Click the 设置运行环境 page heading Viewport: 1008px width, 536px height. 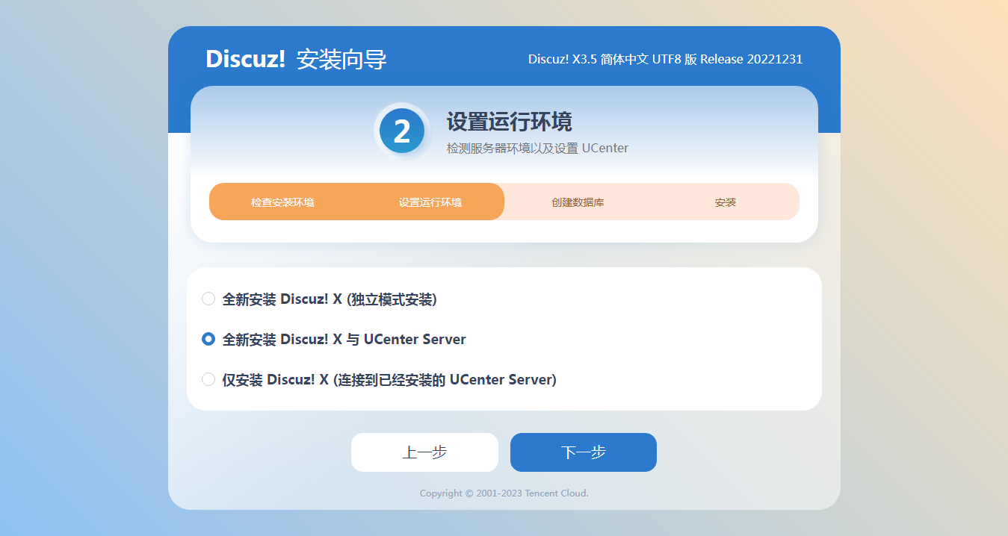[510, 122]
